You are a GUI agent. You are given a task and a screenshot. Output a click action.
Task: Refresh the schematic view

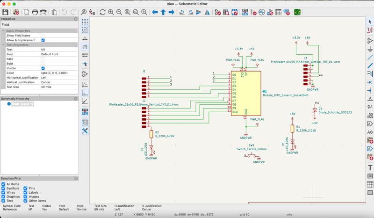[102, 12]
